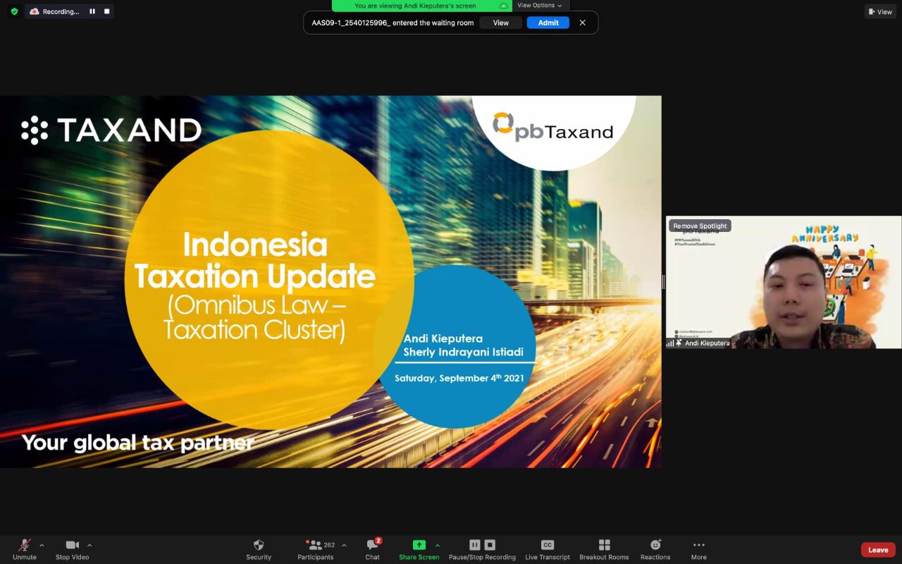Screen dimensions: 902x564
Task: Click the divider handle beside the slide
Action: click(663, 282)
